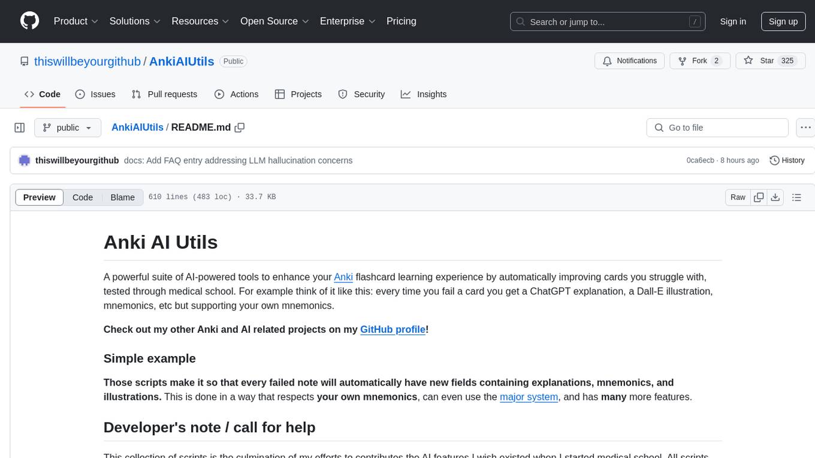Click the "610 lines (483 loc) · 33.7 KB" text
Image resolution: width=815 pixels, height=458 pixels.
point(212,197)
